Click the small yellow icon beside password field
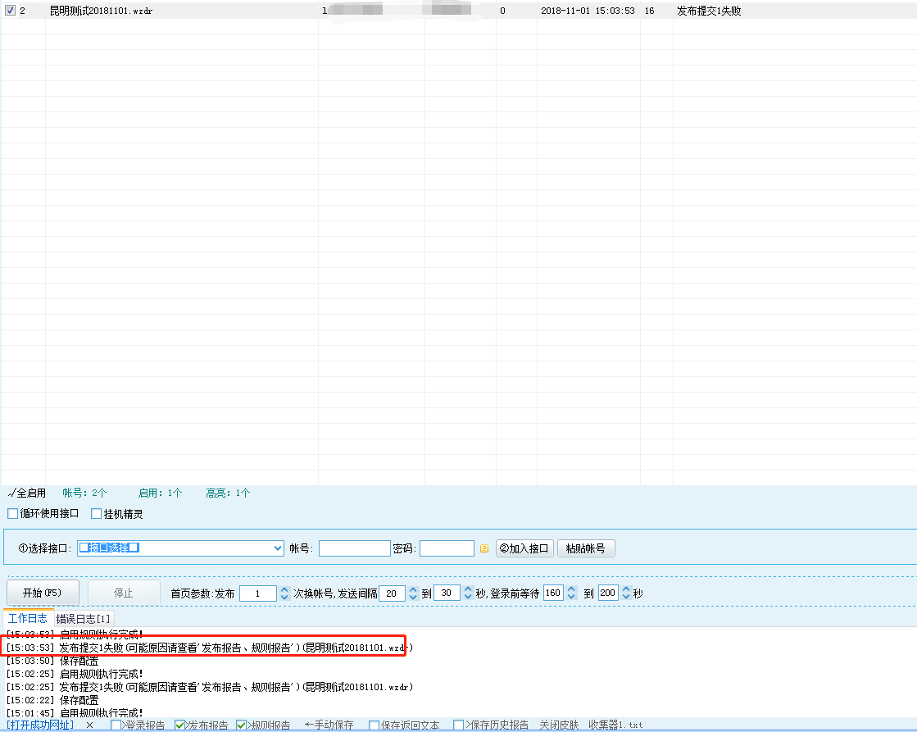917x732 pixels. click(x=483, y=548)
